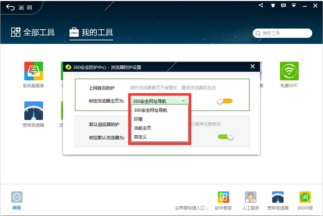Open 人工服务 shortcut icon
The width and height of the screenshot is (323, 216).
(251, 197)
